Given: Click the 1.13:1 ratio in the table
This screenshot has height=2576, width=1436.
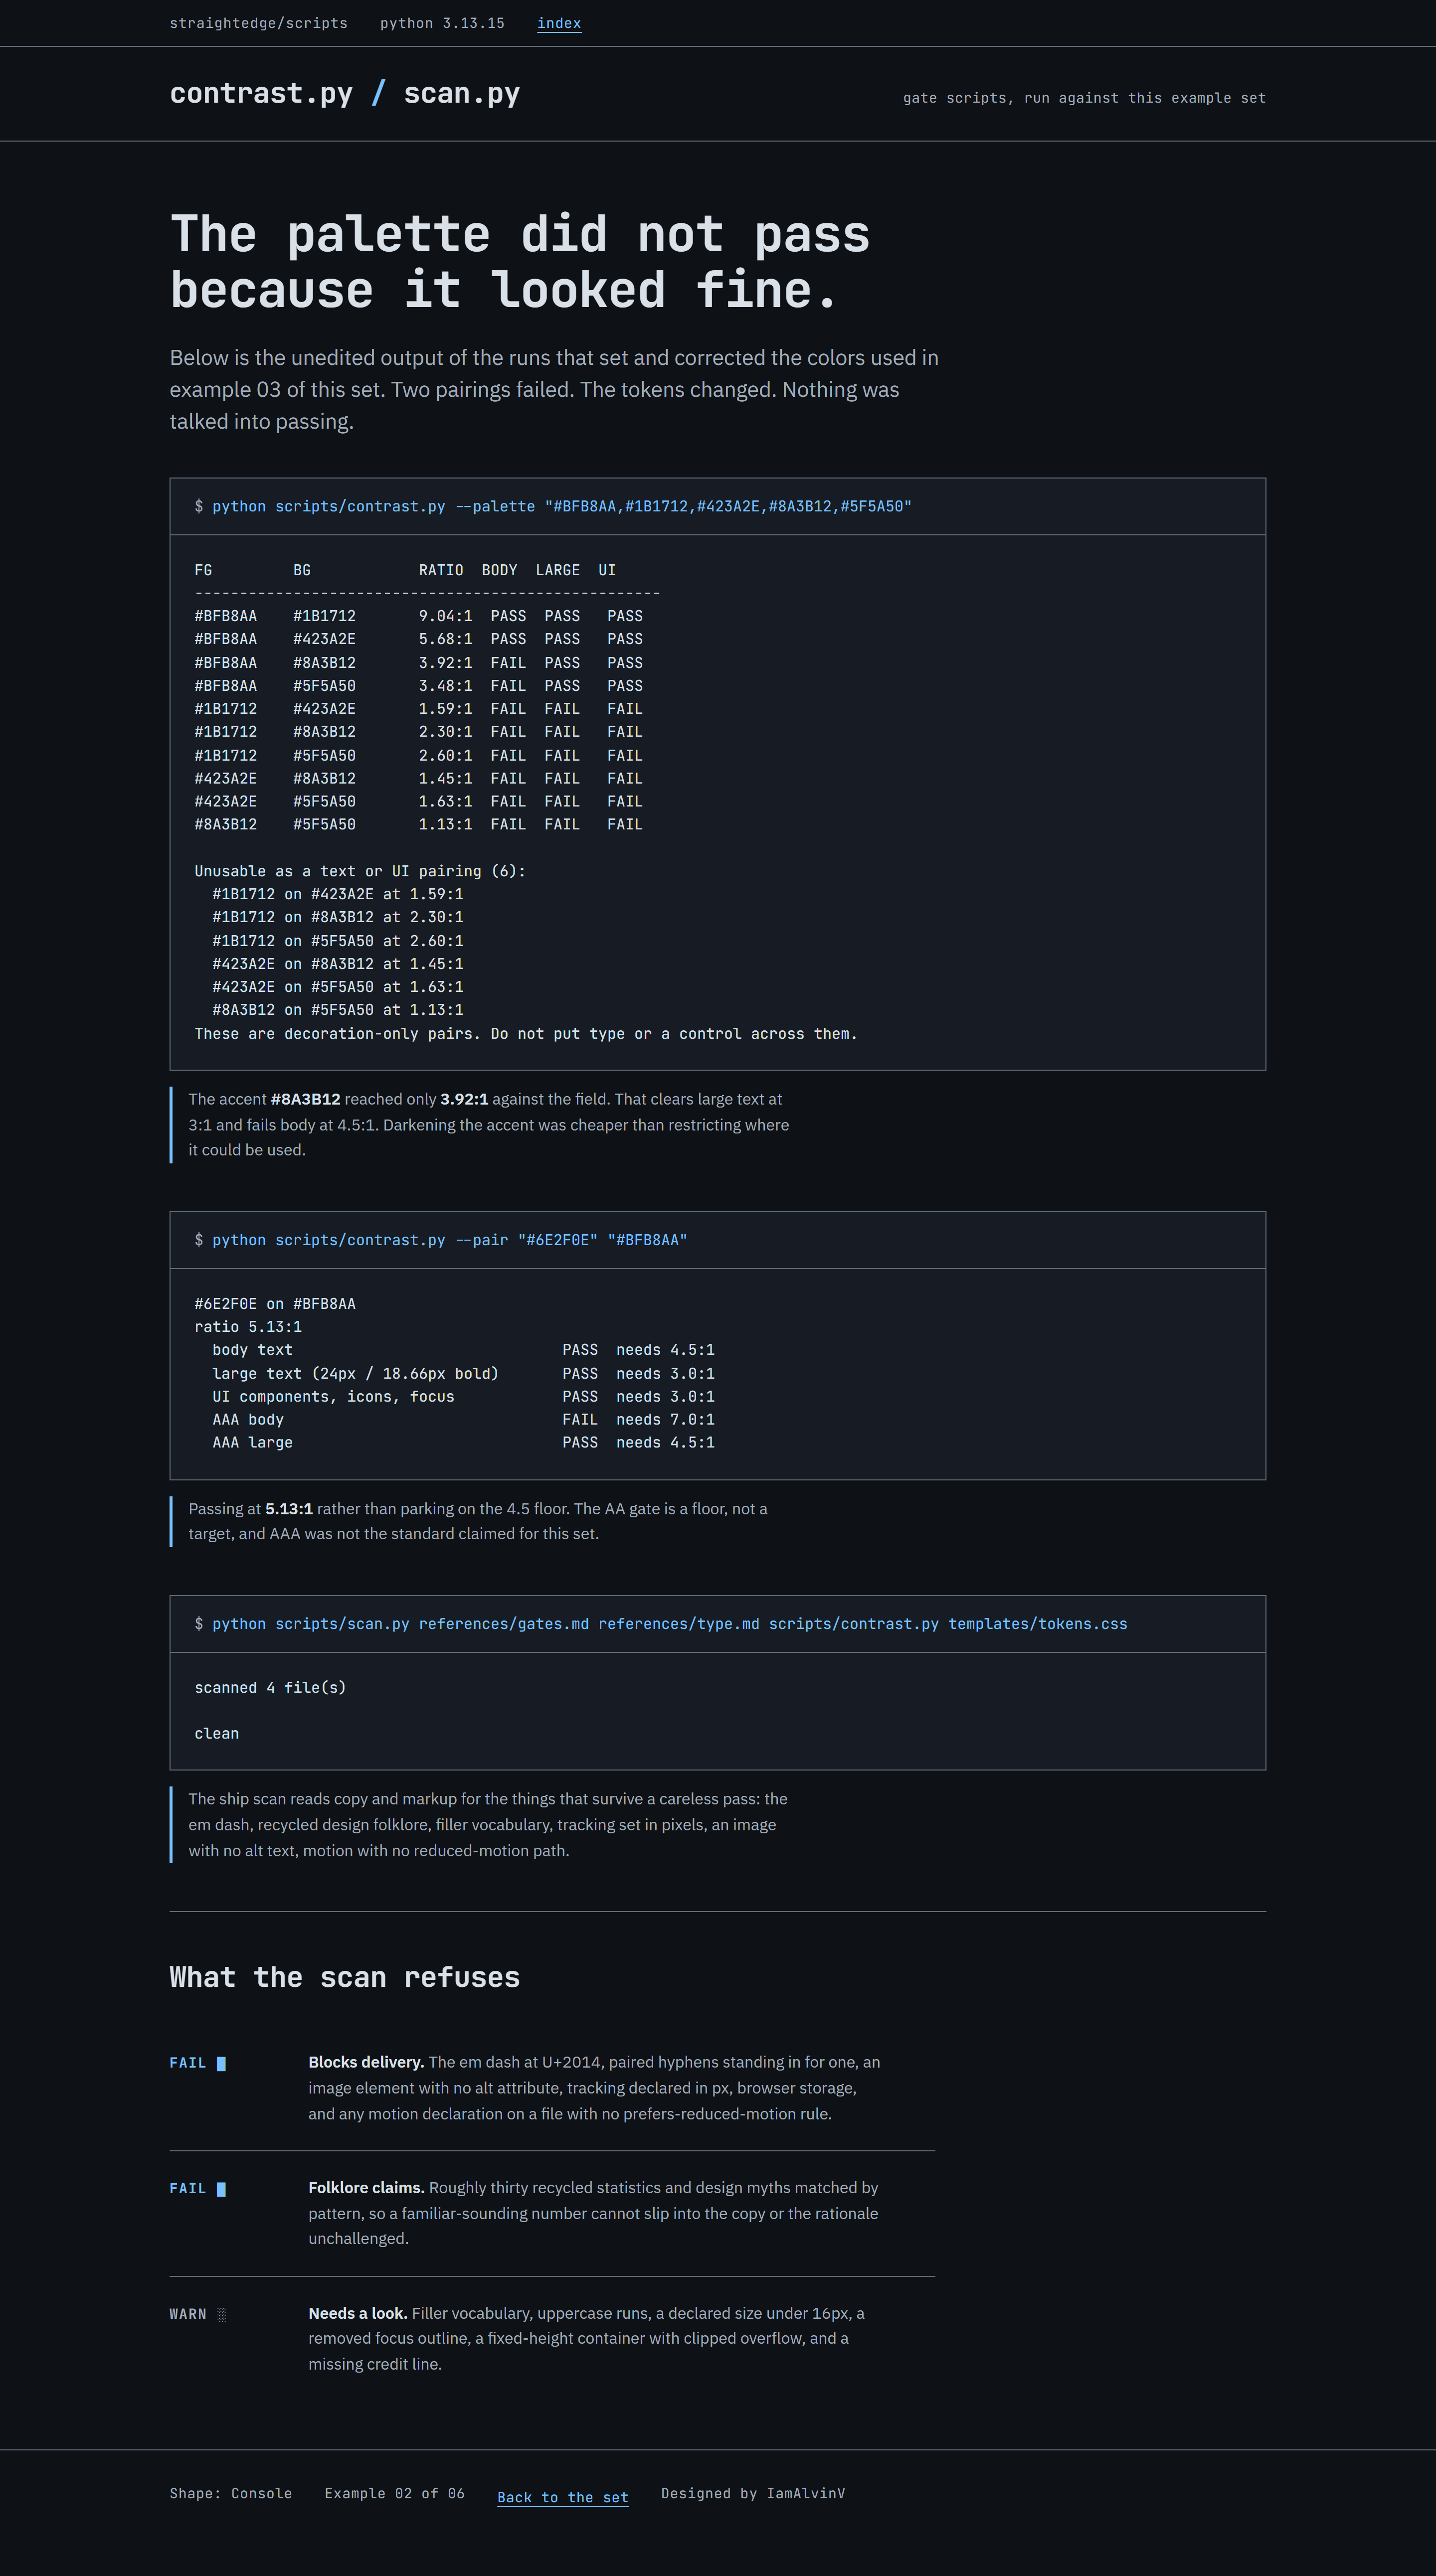Looking at the screenshot, I should point(445,825).
